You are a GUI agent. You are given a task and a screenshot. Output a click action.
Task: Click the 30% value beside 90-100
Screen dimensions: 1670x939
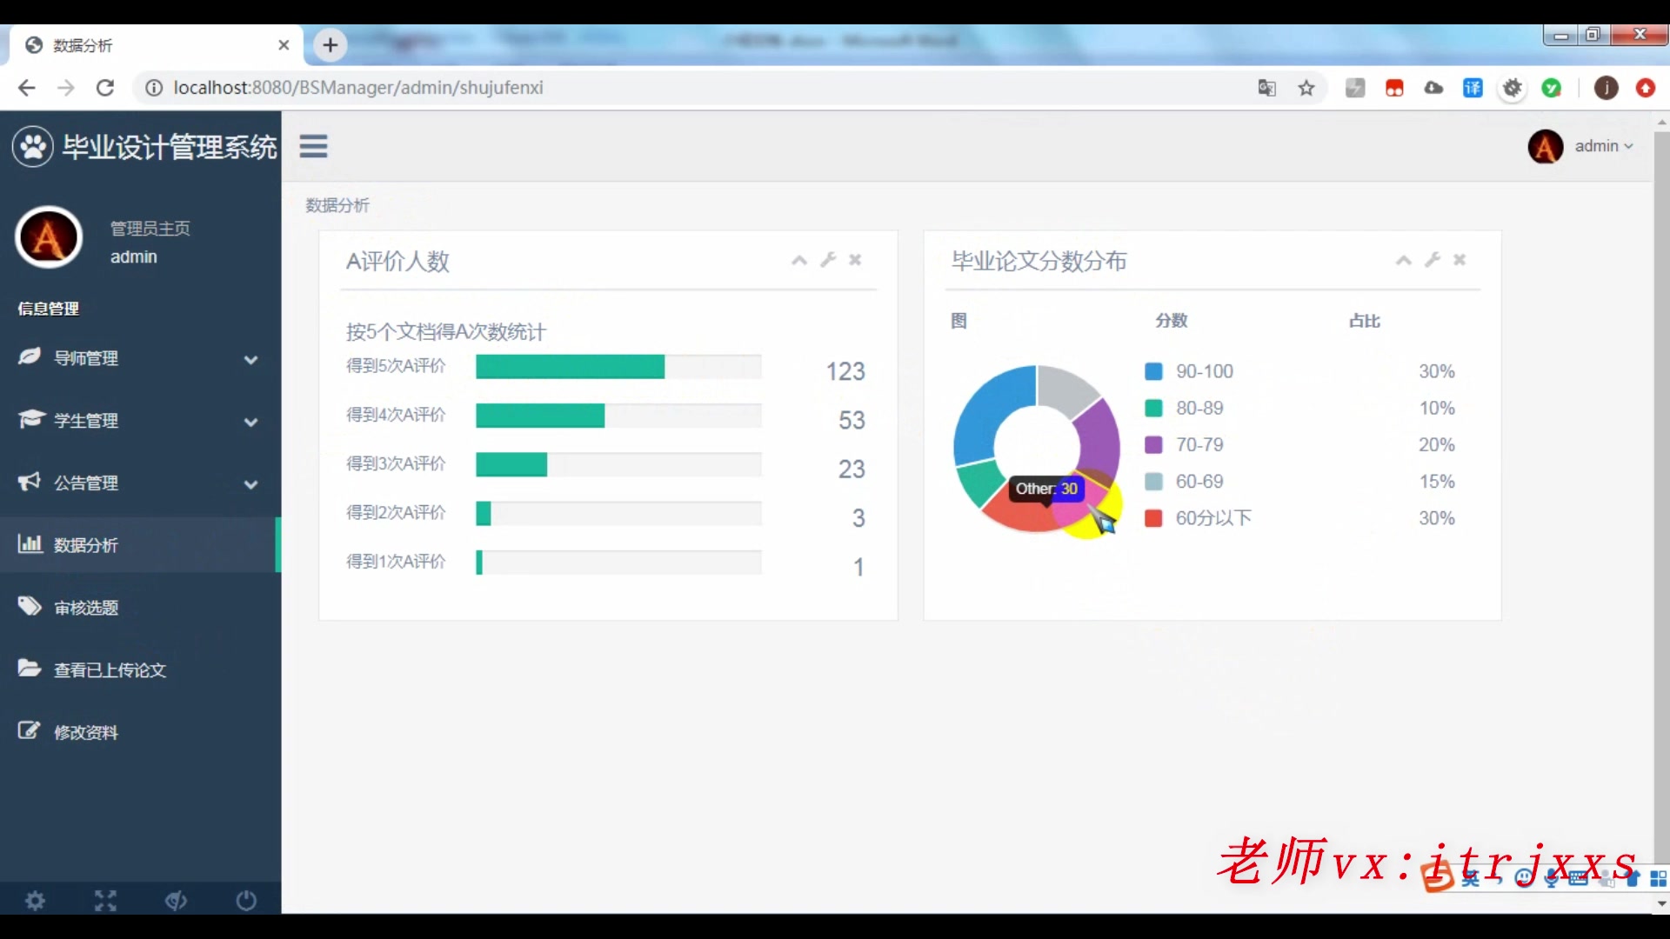[1437, 371]
